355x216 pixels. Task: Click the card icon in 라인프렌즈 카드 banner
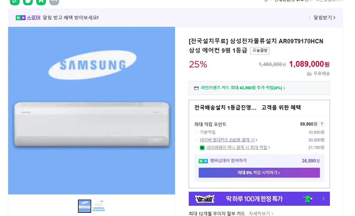pos(196,88)
